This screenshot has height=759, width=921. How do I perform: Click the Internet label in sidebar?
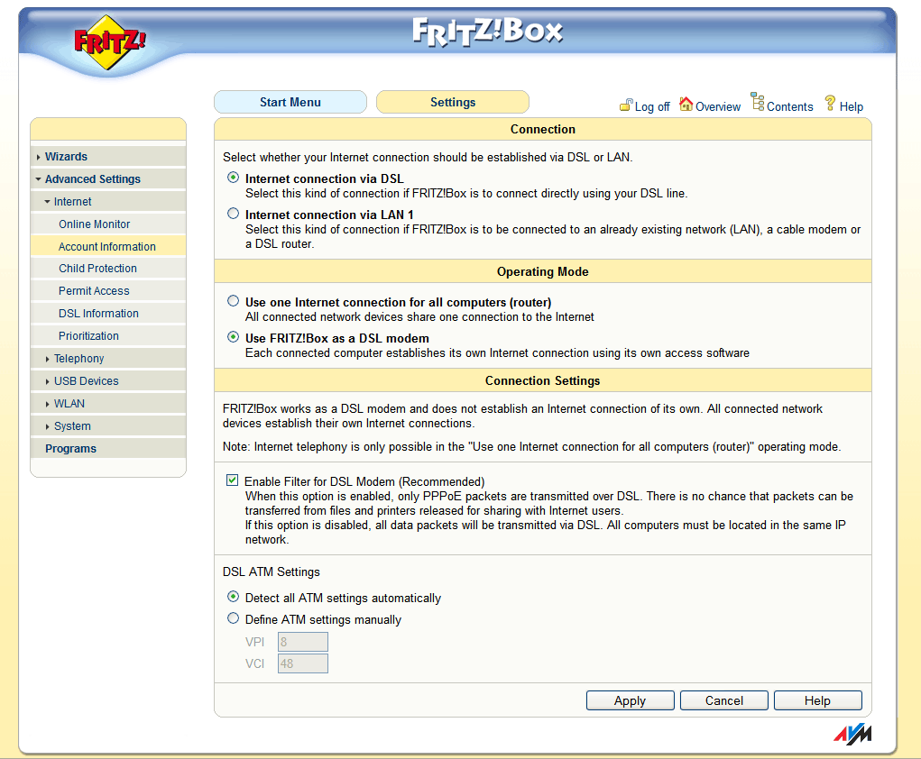[73, 201]
